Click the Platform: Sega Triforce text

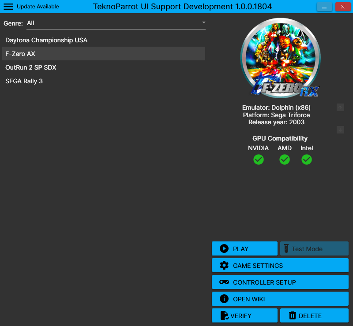(x=276, y=115)
